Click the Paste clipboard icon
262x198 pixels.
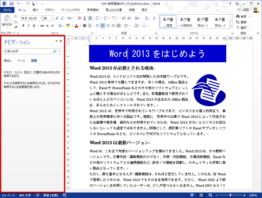[x=7, y=19]
